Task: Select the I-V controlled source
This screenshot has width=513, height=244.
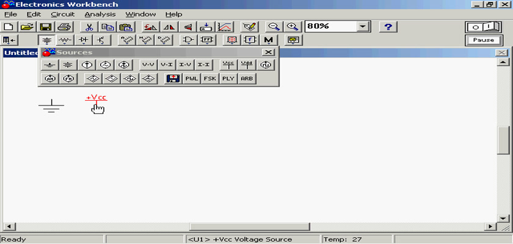Action: pos(185,65)
